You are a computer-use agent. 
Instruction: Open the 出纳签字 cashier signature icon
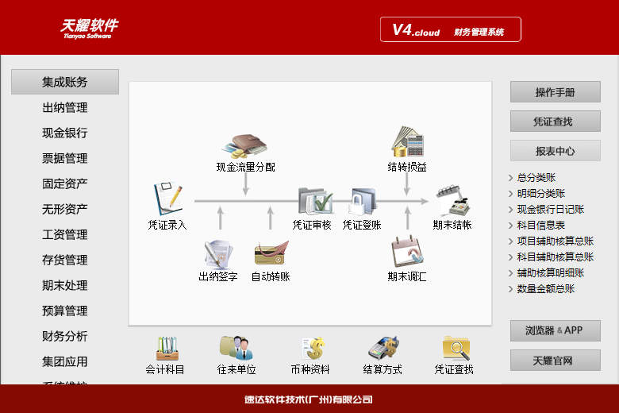click(219, 254)
